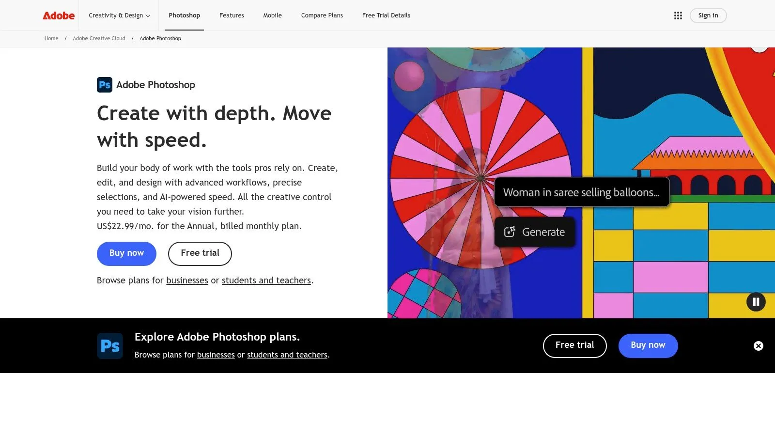Expand the Creativity & Design menu
Viewport: 775px width, 436px height.
[120, 16]
